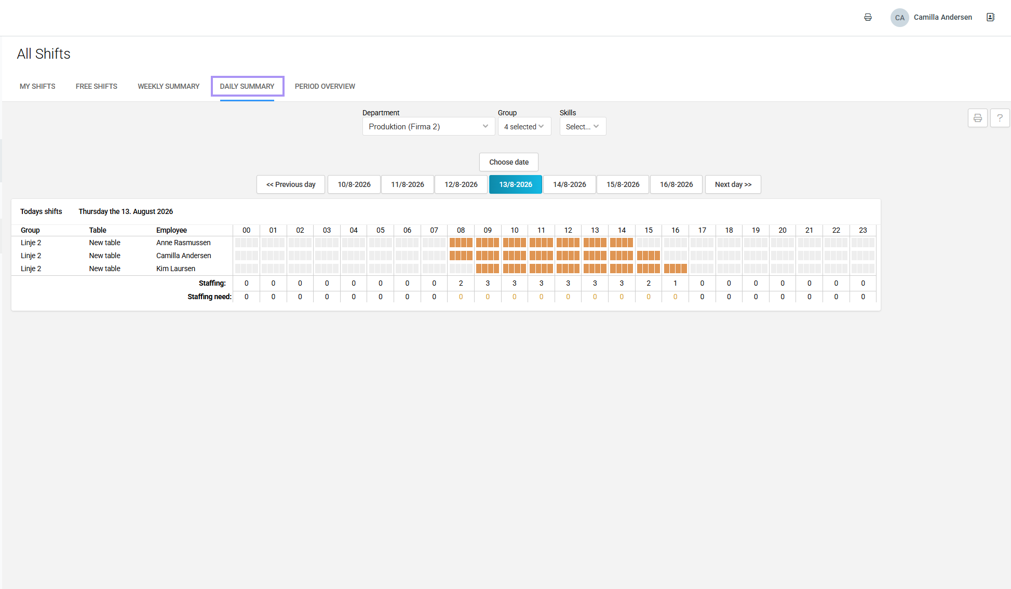Open the Department dropdown Produktion (Firma 2)
The image size is (1011, 589).
428,126
